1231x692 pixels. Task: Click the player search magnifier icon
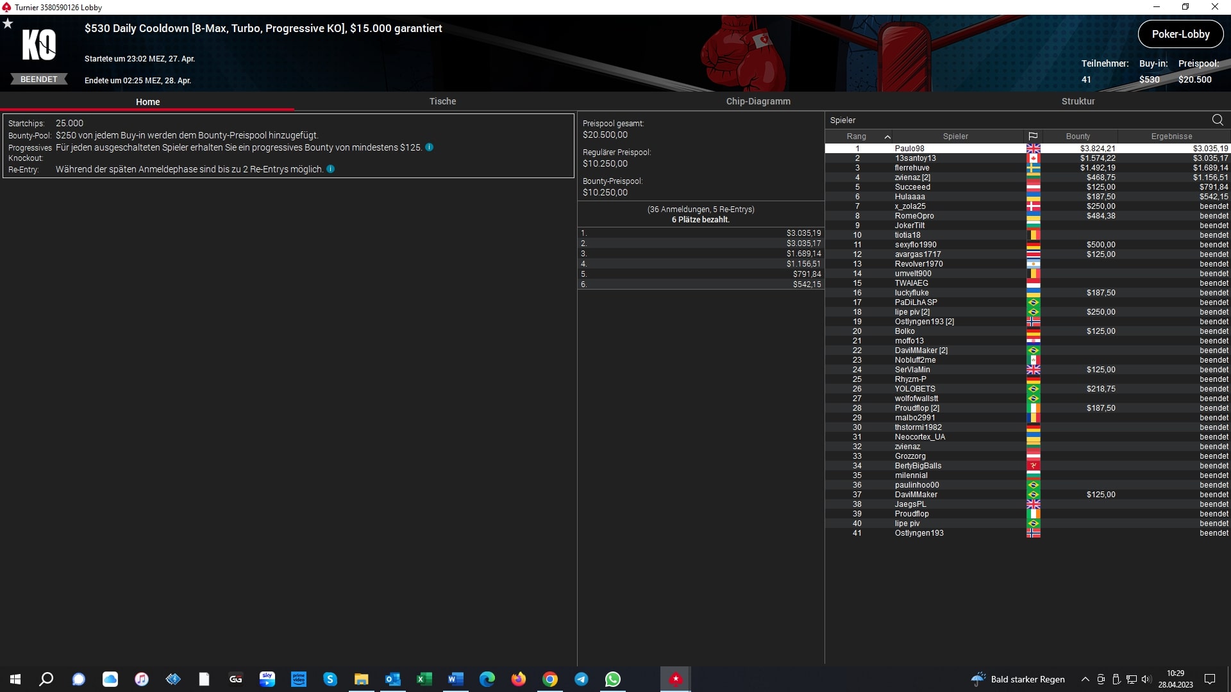[1218, 120]
